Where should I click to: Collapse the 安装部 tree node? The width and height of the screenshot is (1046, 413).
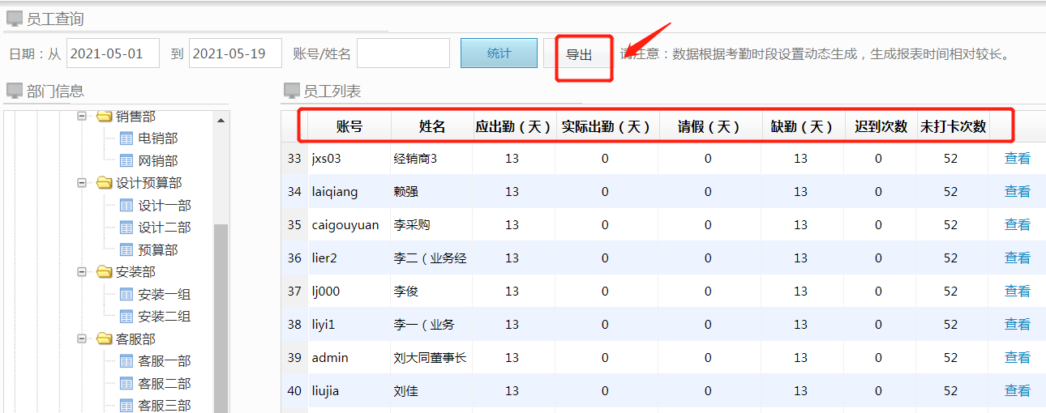(x=81, y=272)
